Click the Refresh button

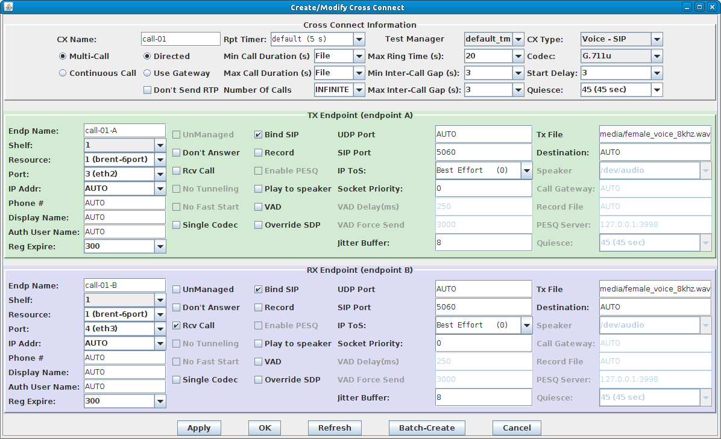(x=335, y=428)
